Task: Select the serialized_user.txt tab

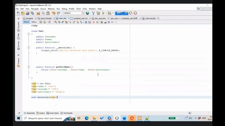Action: [81, 19]
